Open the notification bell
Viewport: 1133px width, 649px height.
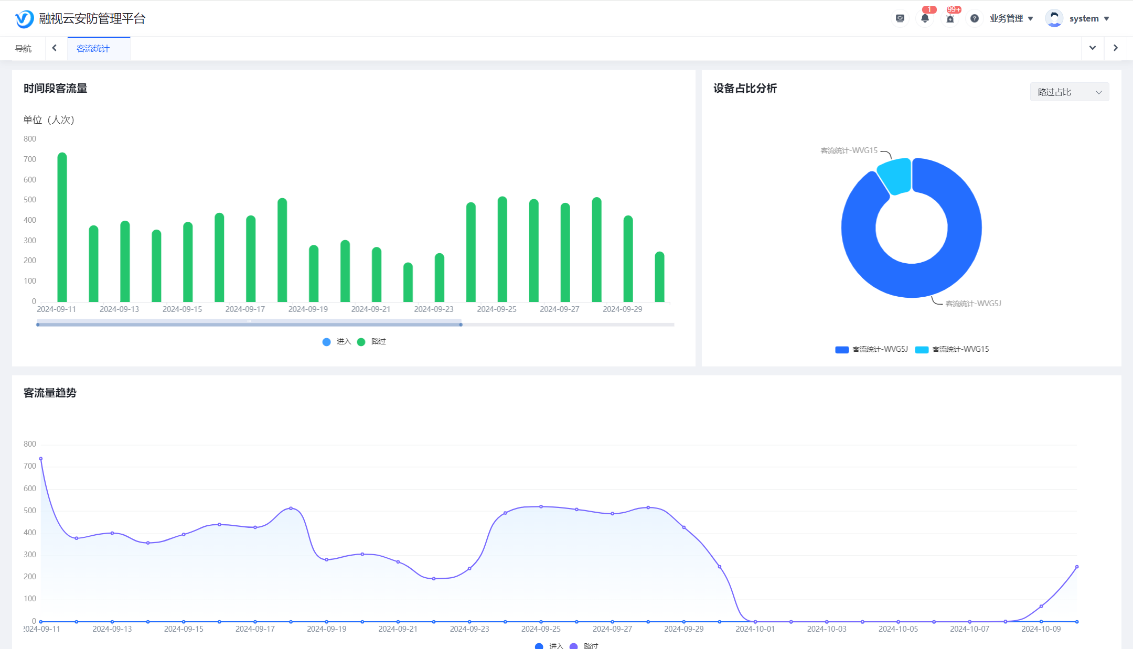pyautogui.click(x=925, y=18)
